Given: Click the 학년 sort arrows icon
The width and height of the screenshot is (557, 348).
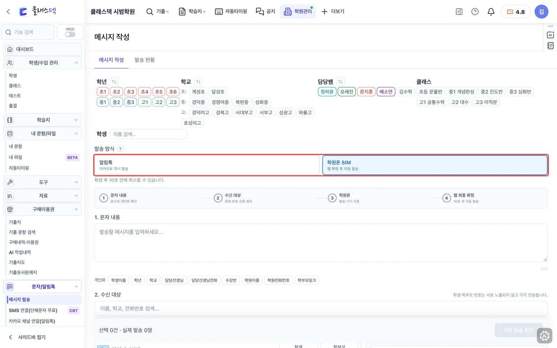Looking at the screenshot, I should (x=114, y=81).
